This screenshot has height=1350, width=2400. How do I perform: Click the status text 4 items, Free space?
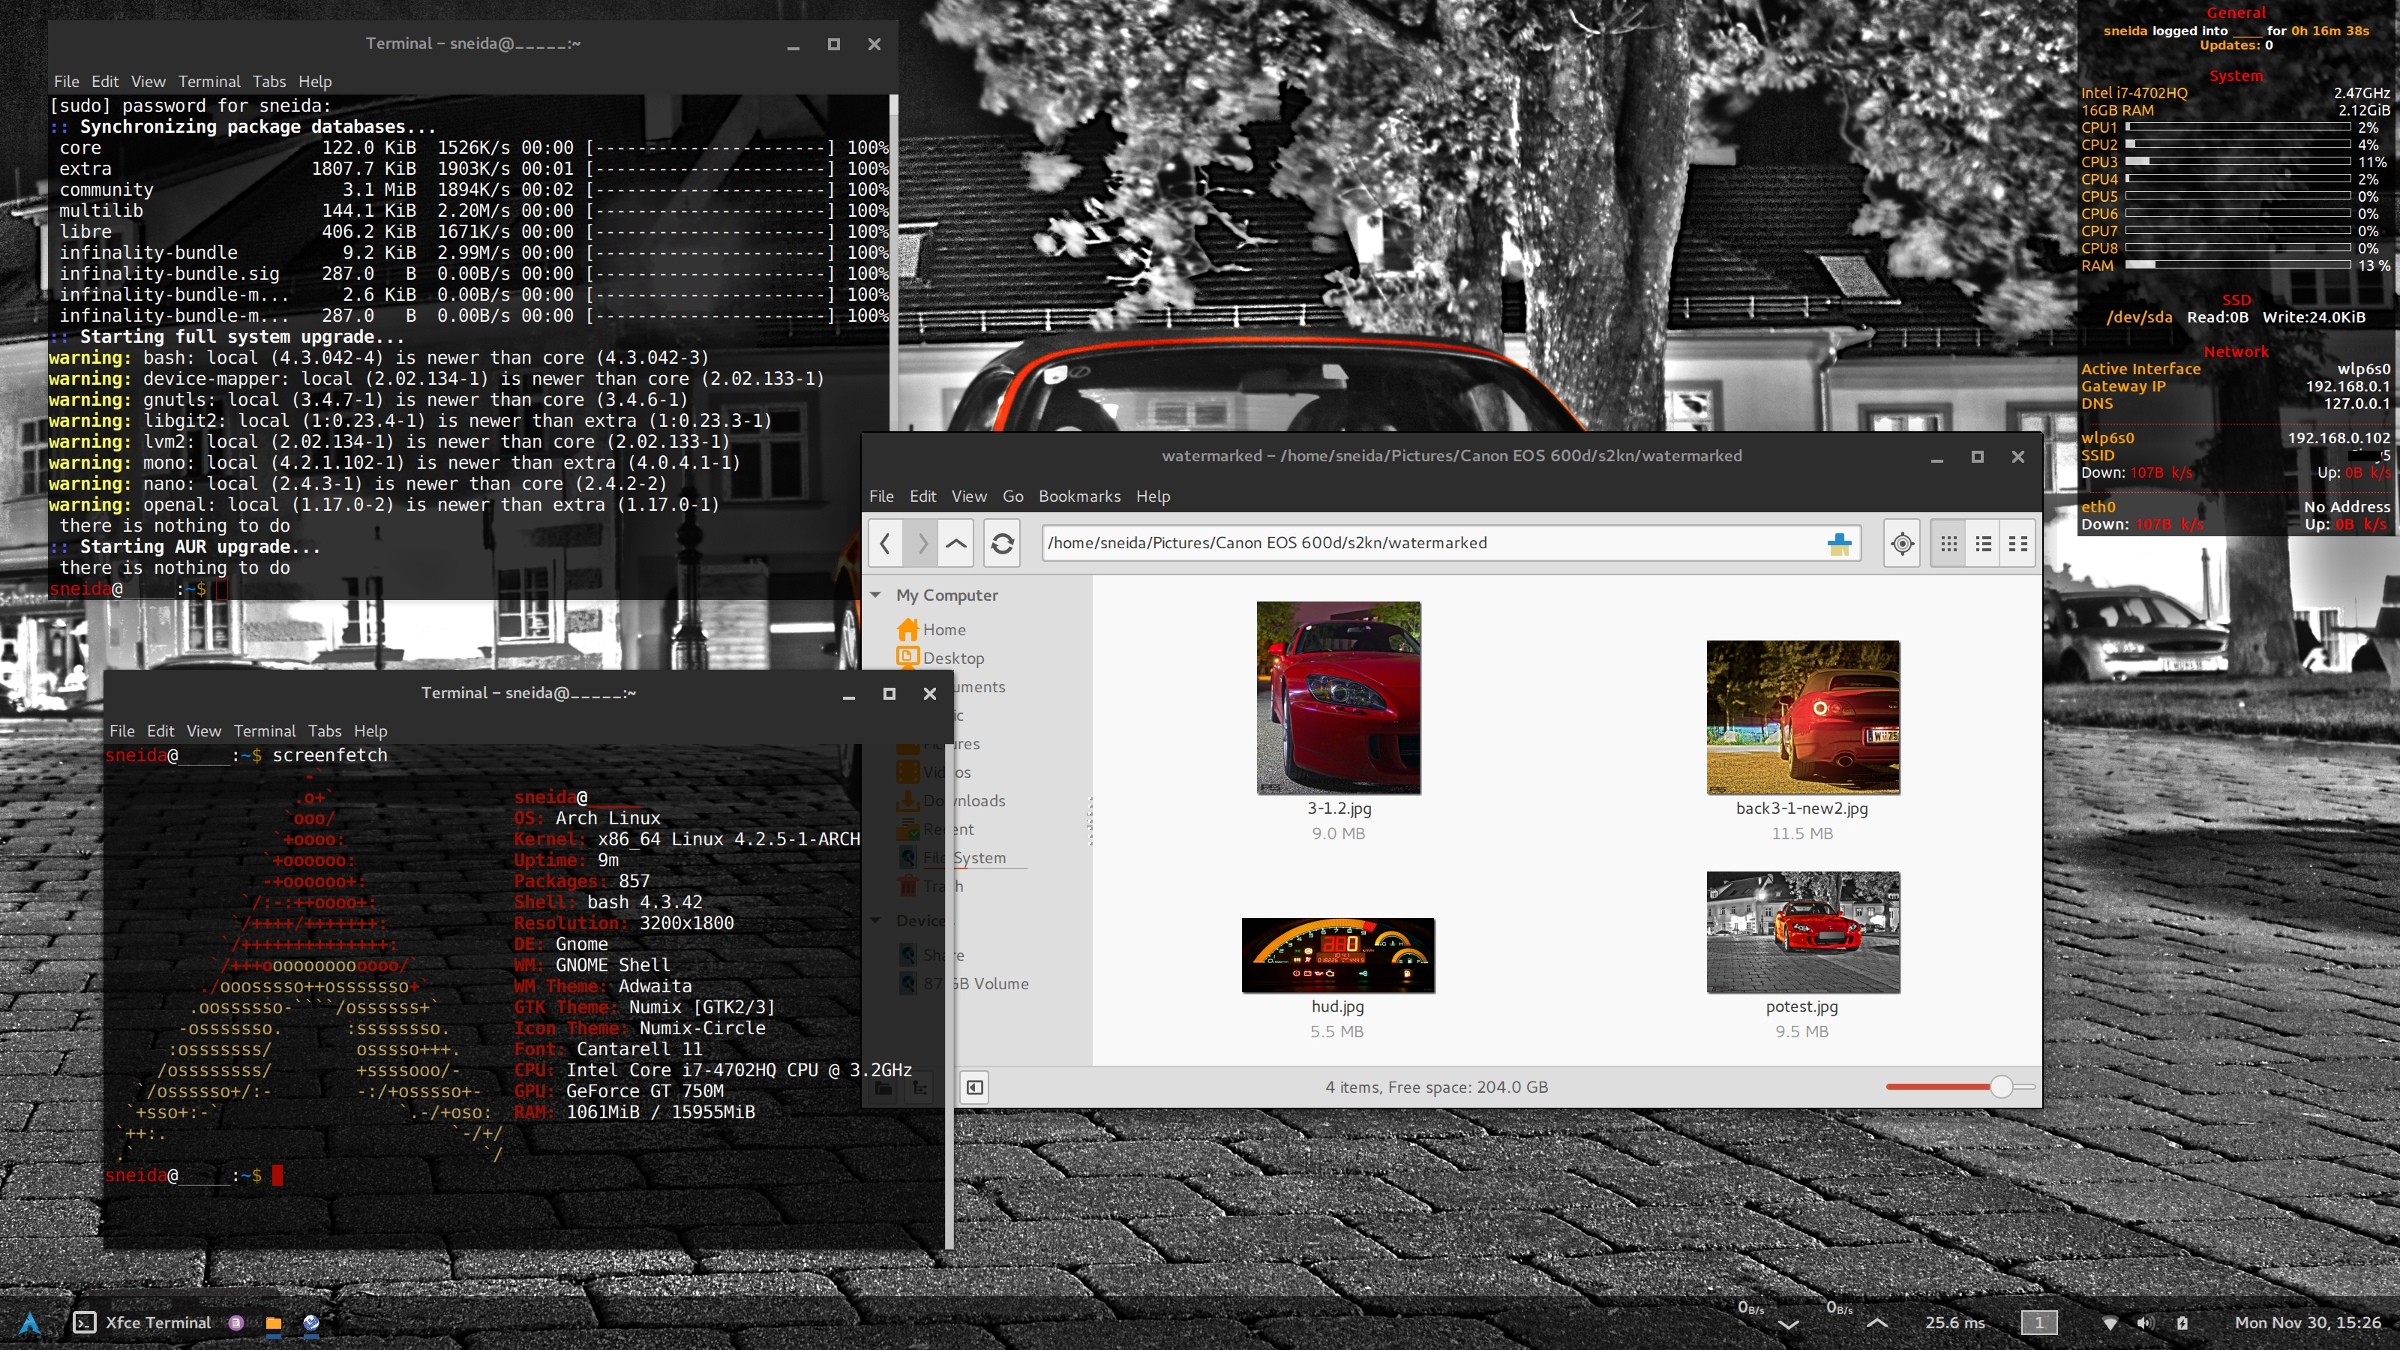[x=1437, y=1087]
